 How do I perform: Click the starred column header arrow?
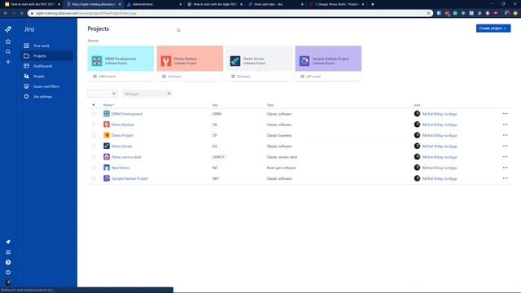click(x=94, y=105)
